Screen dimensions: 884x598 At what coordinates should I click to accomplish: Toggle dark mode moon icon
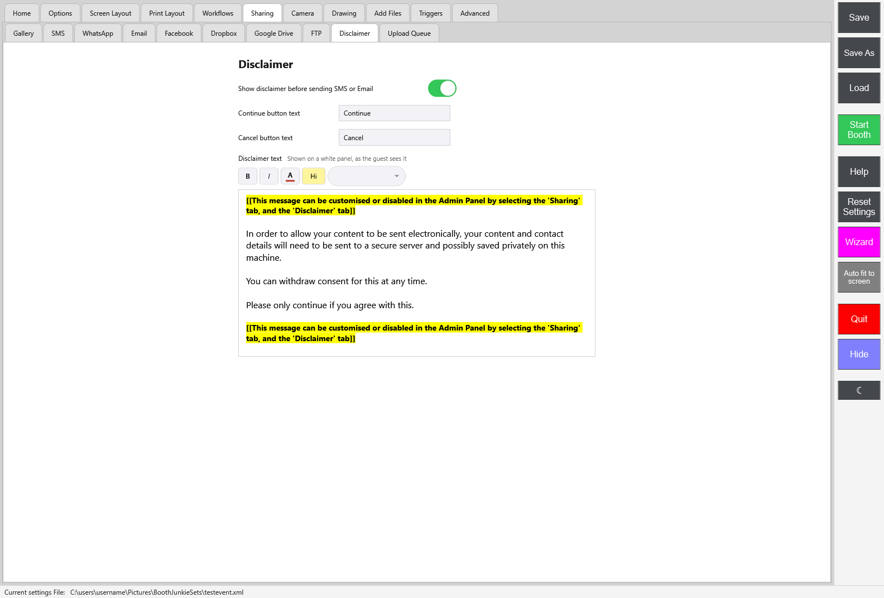[x=859, y=390]
